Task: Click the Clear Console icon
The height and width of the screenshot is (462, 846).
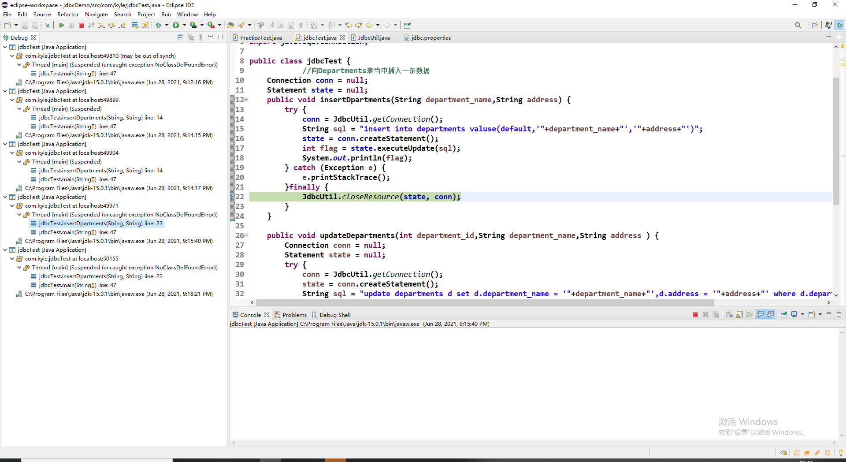Action: pos(729,315)
